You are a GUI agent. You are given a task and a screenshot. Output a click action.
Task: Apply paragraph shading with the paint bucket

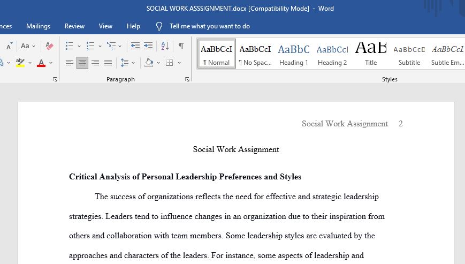149,63
